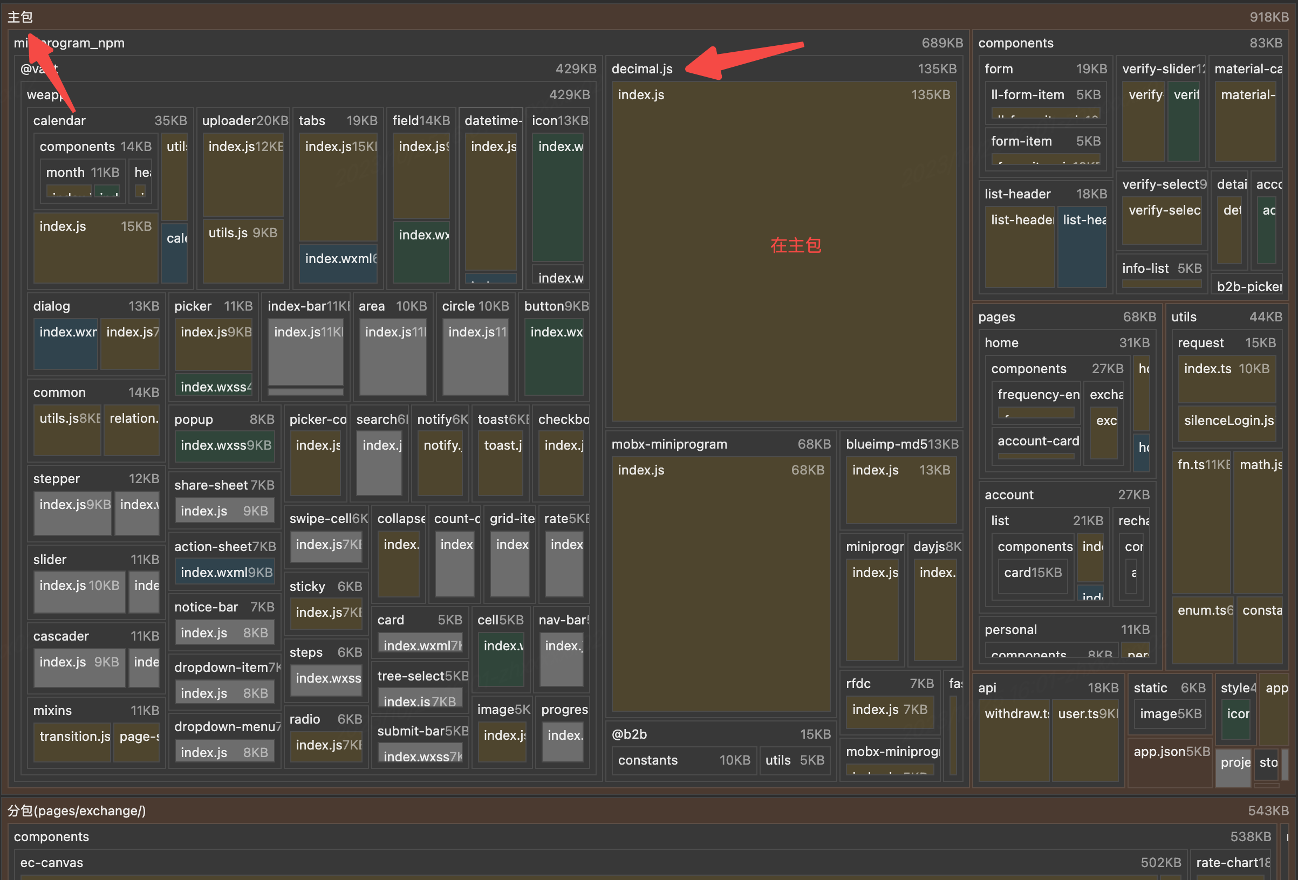1298x880 pixels.
Task: Click the @b2b constants 10KB block
Action: click(x=684, y=760)
